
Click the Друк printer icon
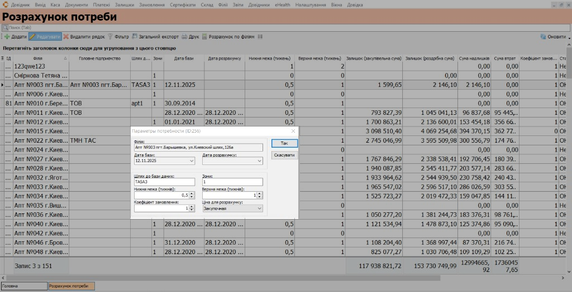pos(184,37)
